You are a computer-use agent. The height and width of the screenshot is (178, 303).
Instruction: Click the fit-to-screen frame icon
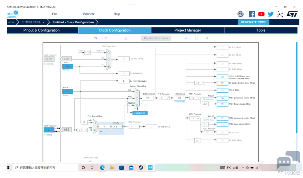tap(197, 38)
